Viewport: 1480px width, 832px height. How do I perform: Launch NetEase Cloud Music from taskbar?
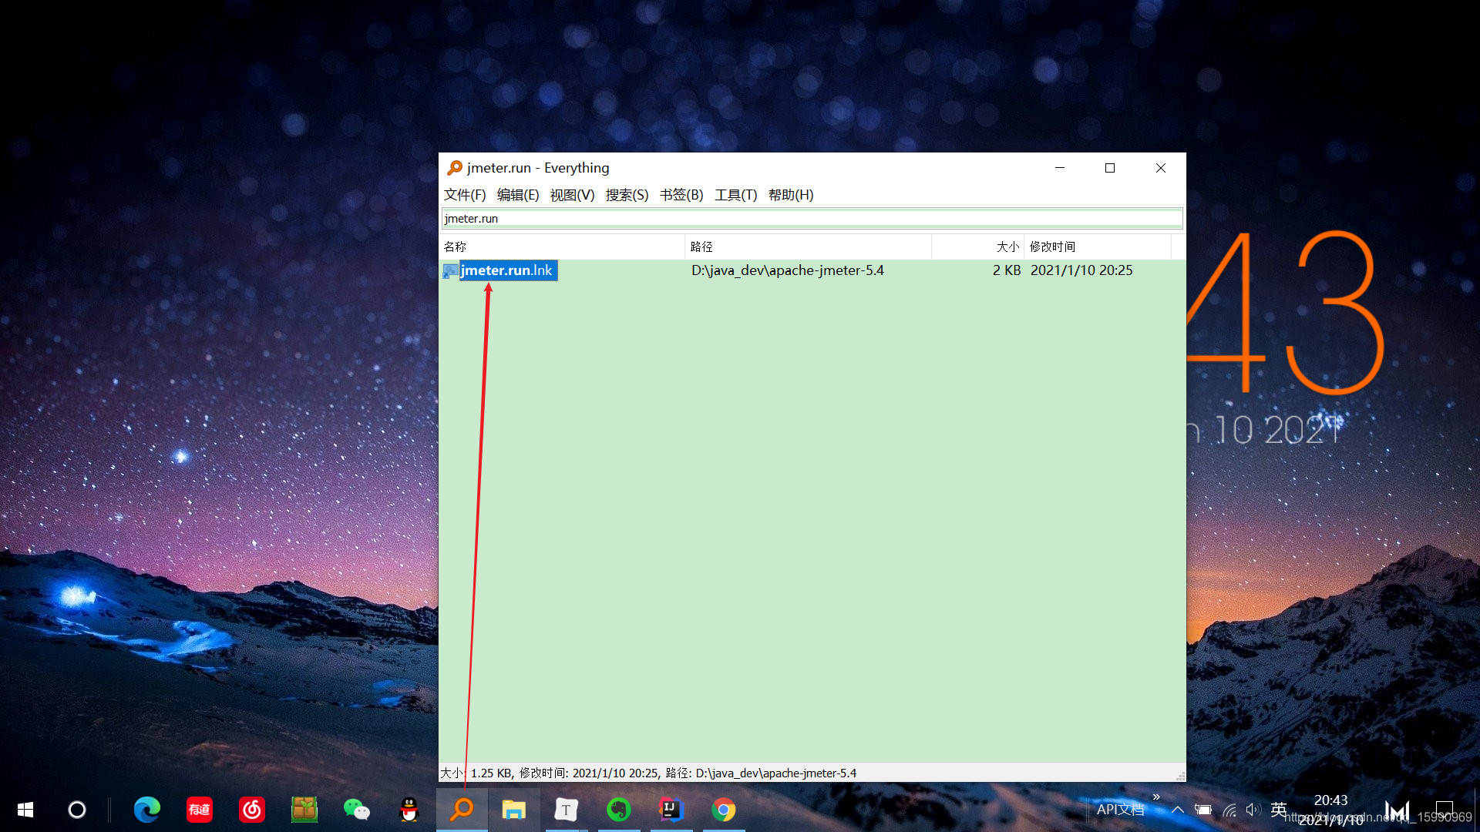(252, 810)
